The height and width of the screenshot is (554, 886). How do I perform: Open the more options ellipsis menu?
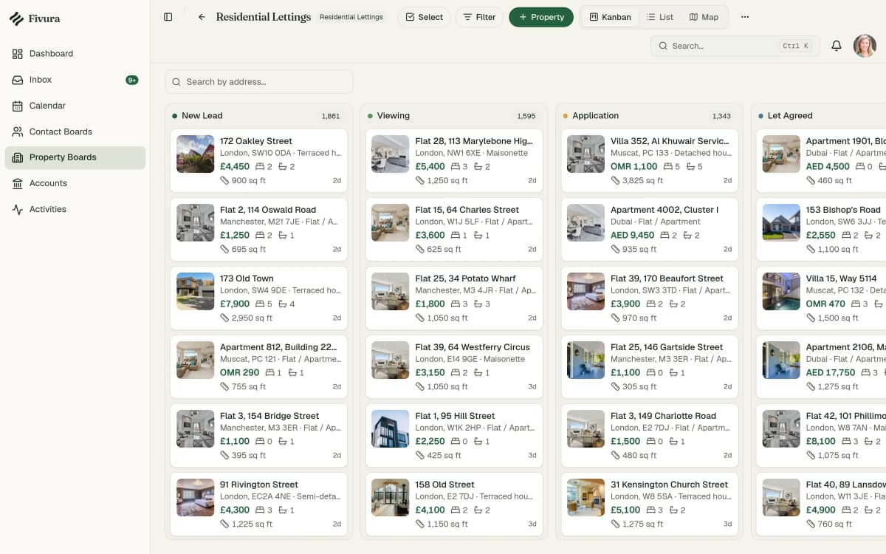coord(745,17)
